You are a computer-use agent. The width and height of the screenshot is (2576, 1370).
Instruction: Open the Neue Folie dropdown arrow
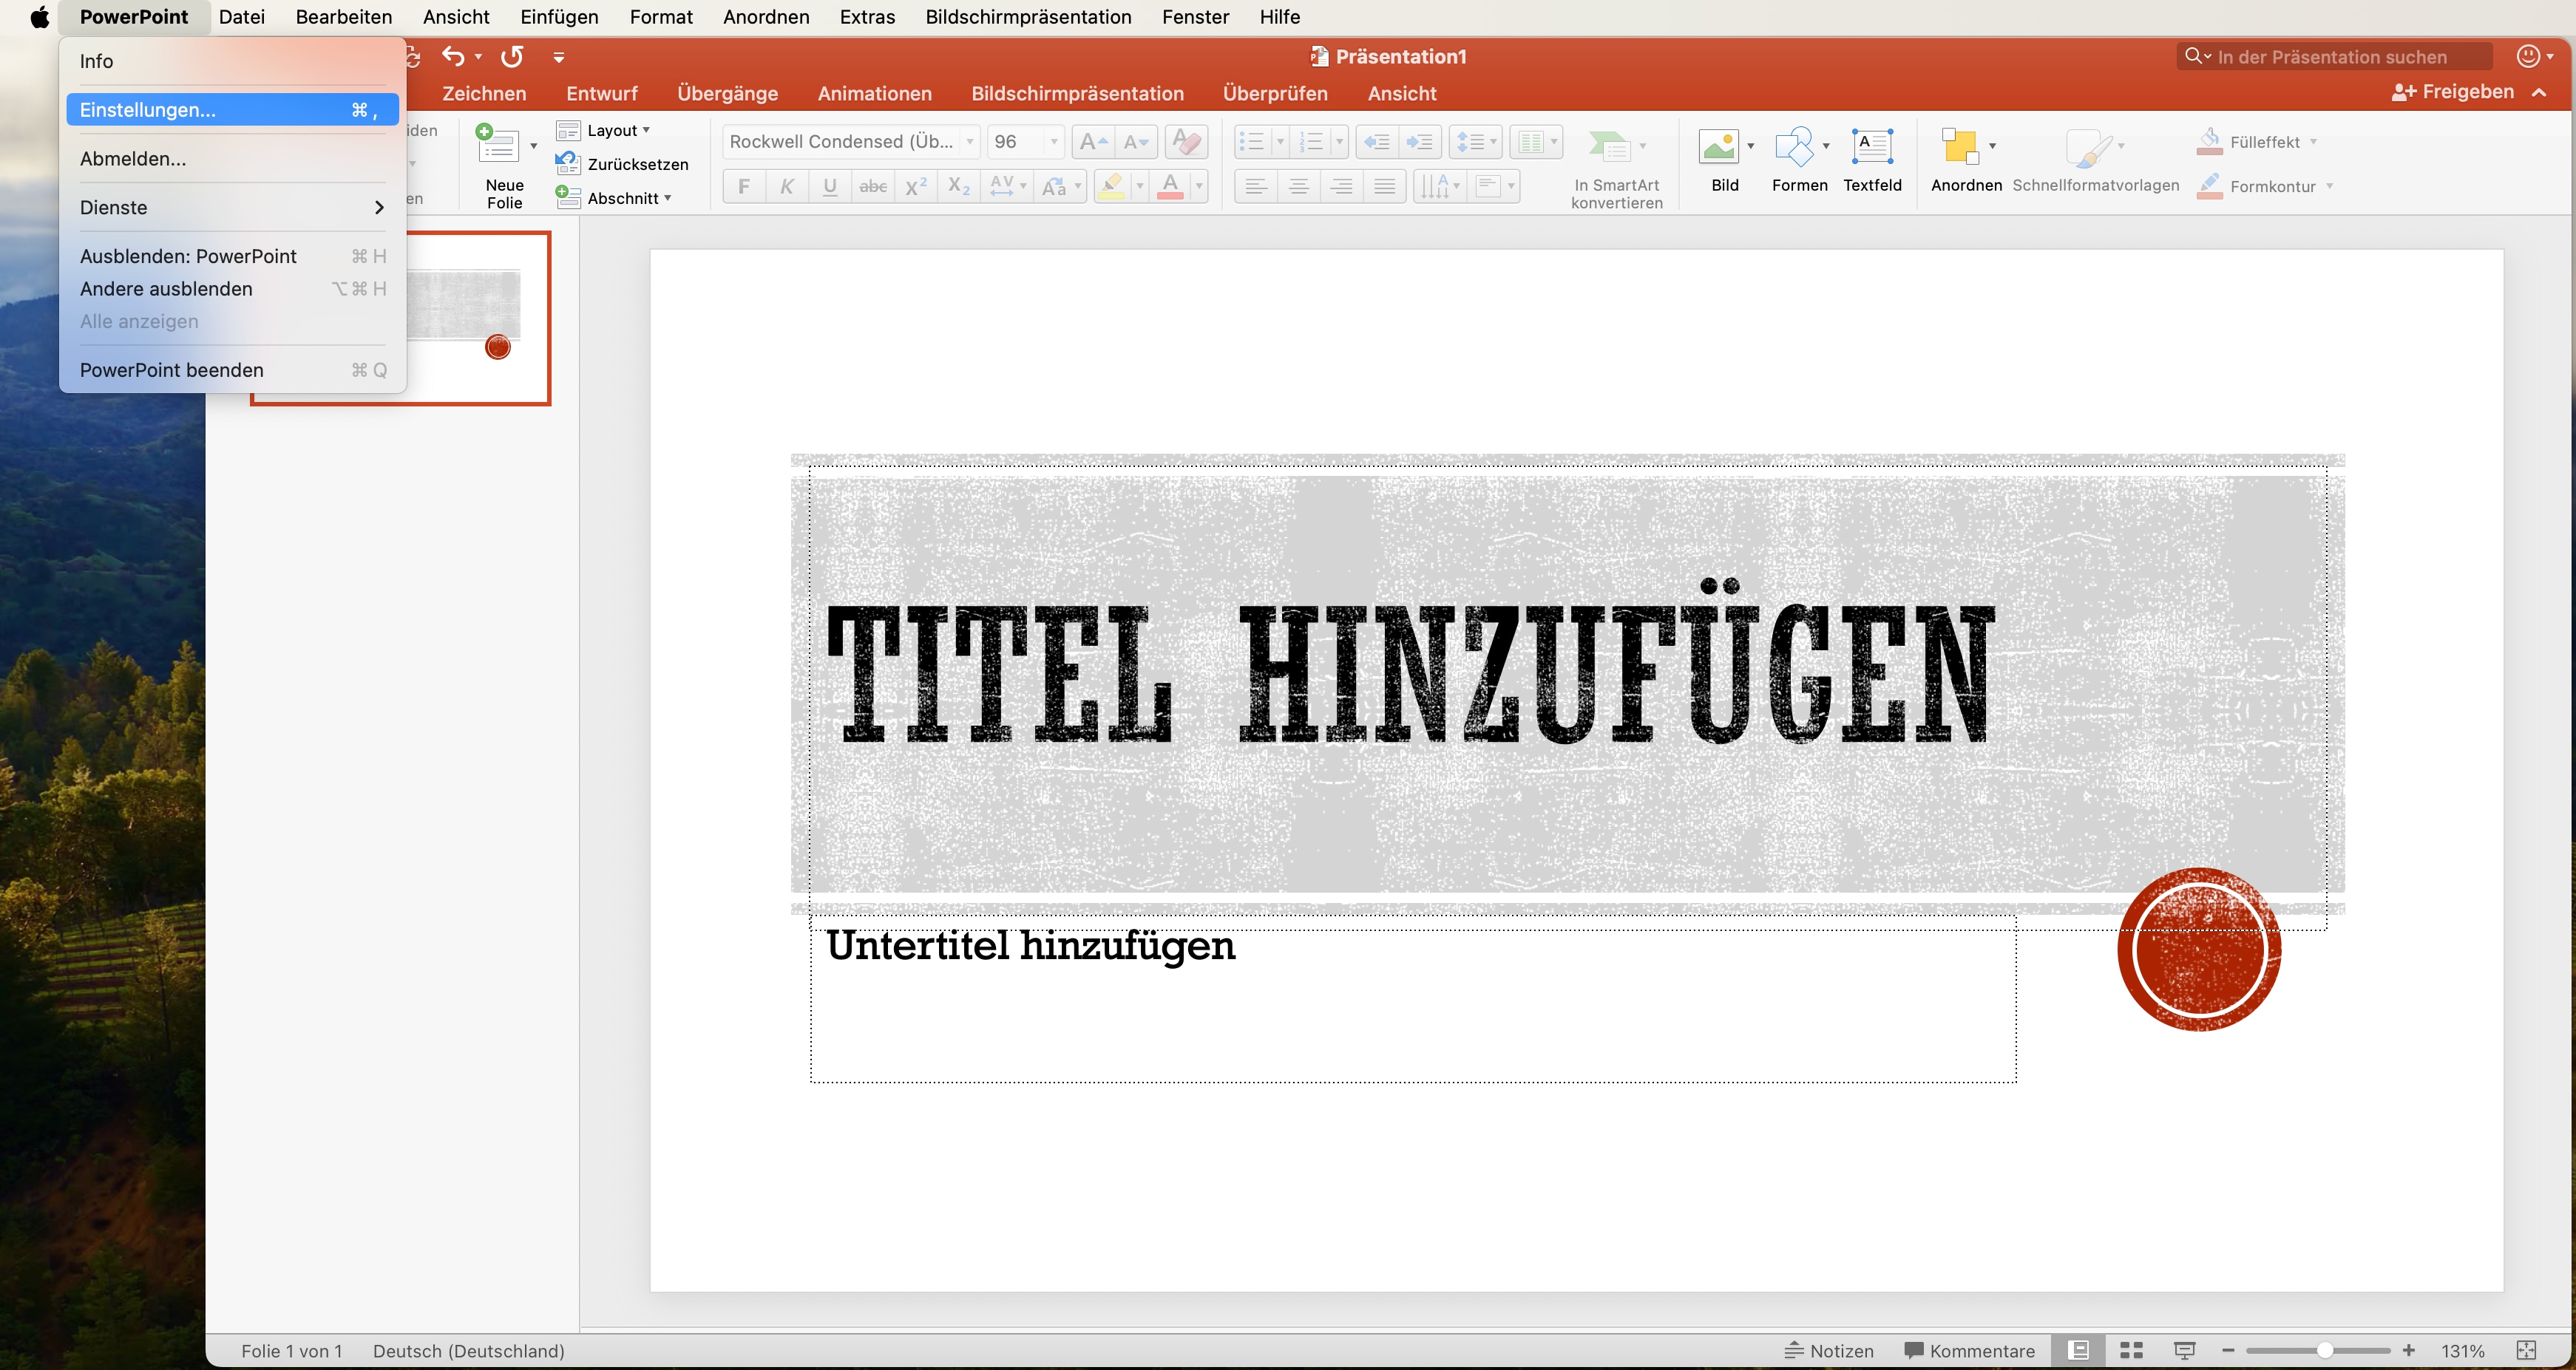coord(533,146)
